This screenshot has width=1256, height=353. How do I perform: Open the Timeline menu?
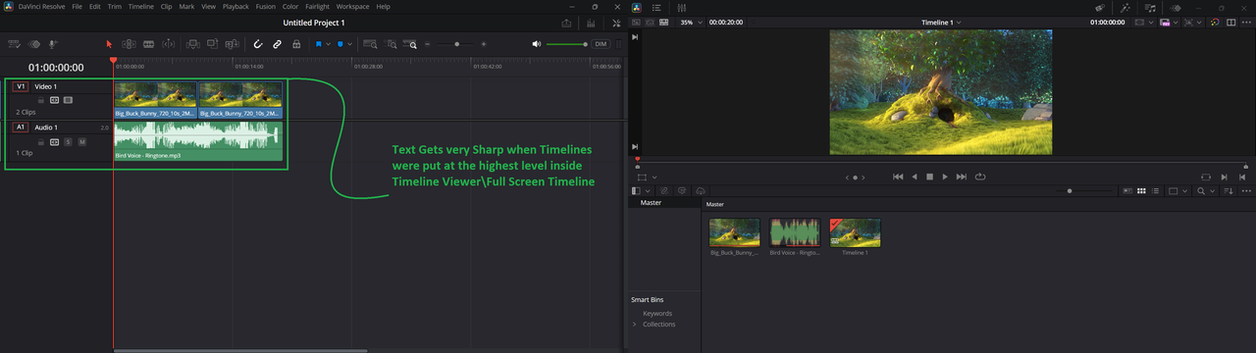(x=141, y=6)
